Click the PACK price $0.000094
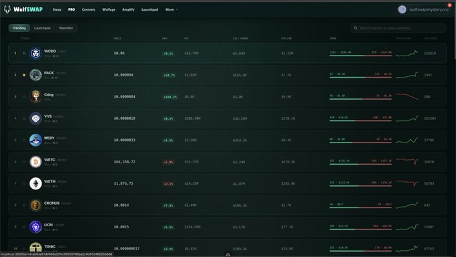Screen dimensions: 456x257 coord(123,75)
